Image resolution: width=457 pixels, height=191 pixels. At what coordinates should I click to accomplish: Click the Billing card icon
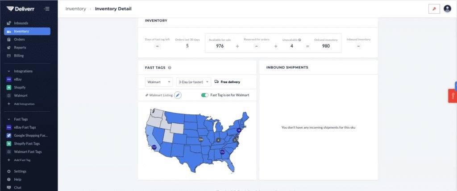9,56
